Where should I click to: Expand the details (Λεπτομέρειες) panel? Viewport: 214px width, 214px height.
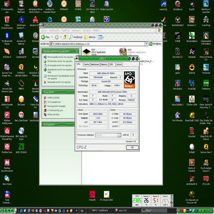pos(59,124)
